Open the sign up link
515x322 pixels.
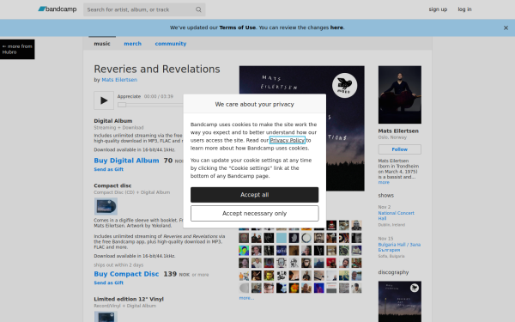[438, 9]
